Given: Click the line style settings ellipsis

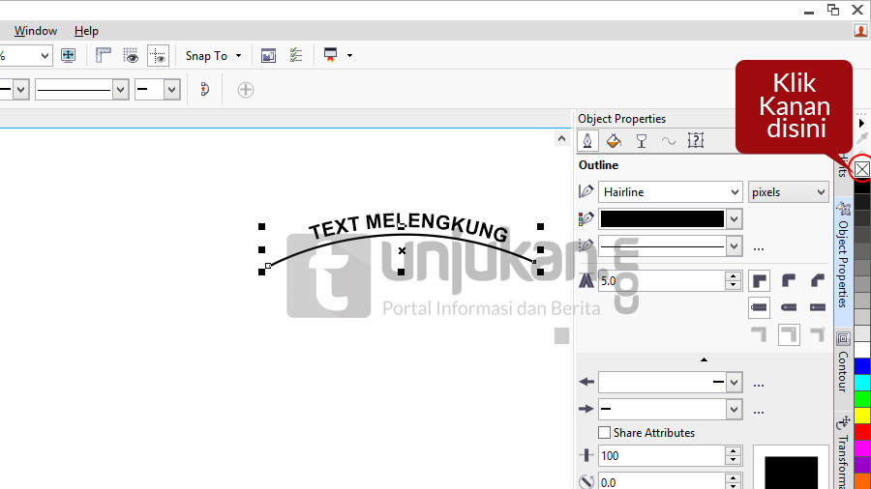Looking at the screenshot, I should click(758, 249).
